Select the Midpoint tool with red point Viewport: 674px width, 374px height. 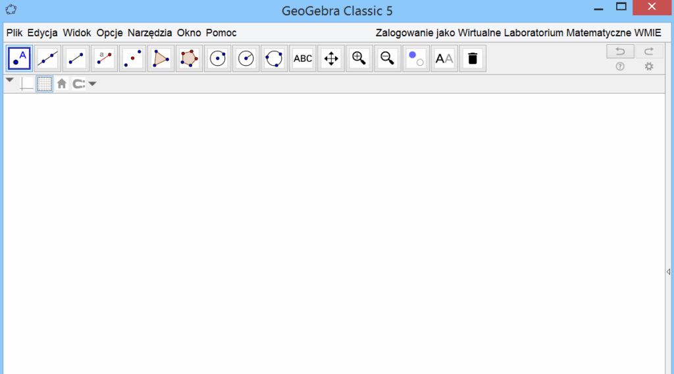coord(133,59)
